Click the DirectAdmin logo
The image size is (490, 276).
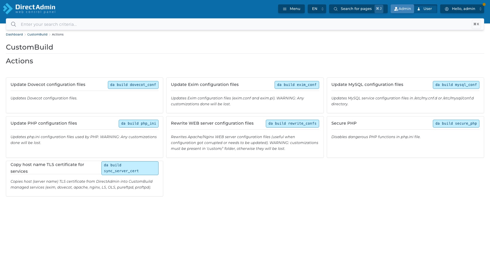29,9
